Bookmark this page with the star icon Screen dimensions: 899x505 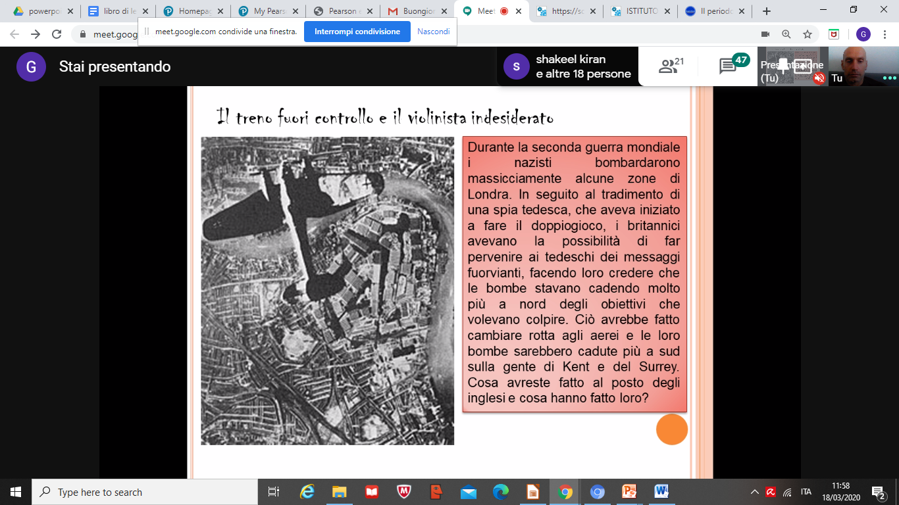pyautogui.click(x=807, y=34)
